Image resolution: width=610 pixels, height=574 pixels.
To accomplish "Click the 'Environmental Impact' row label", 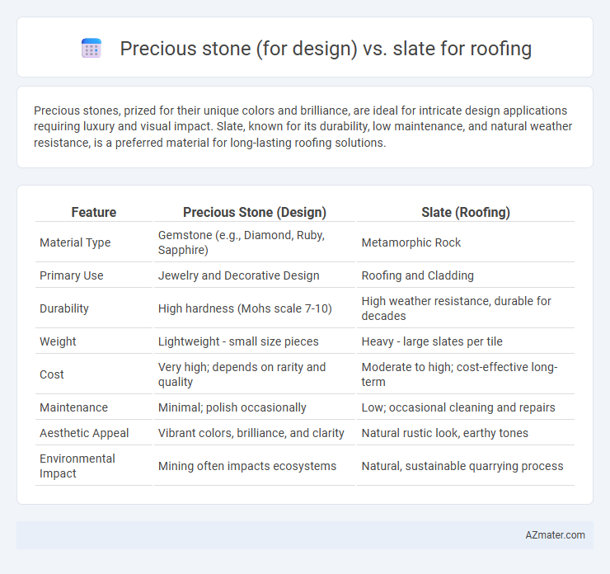I will coord(77,466).
